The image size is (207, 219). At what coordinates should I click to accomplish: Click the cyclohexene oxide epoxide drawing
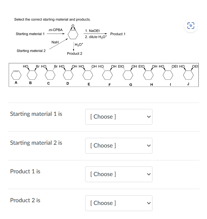tap(74, 33)
